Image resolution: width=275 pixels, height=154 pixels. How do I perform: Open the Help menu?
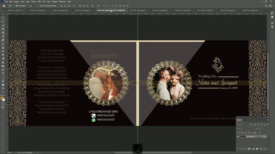pyautogui.click(x=69, y=2)
